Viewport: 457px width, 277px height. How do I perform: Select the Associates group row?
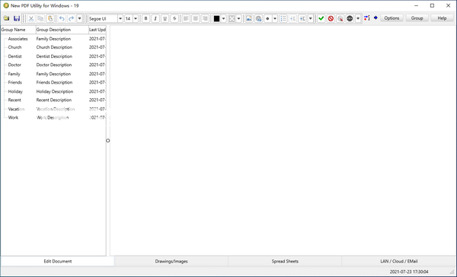[x=53, y=39]
